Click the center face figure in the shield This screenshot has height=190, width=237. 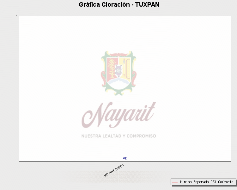119,71
